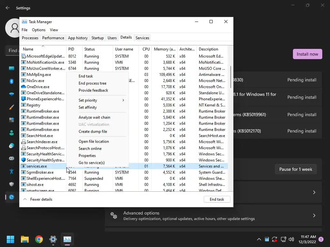Switch to the Services tab
Screen dimensions: 330x247
pyautogui.click(x=142, y=38)
